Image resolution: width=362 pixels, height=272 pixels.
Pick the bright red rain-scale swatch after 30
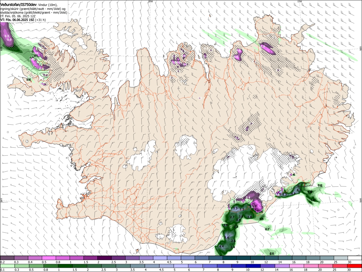point(355,266)
